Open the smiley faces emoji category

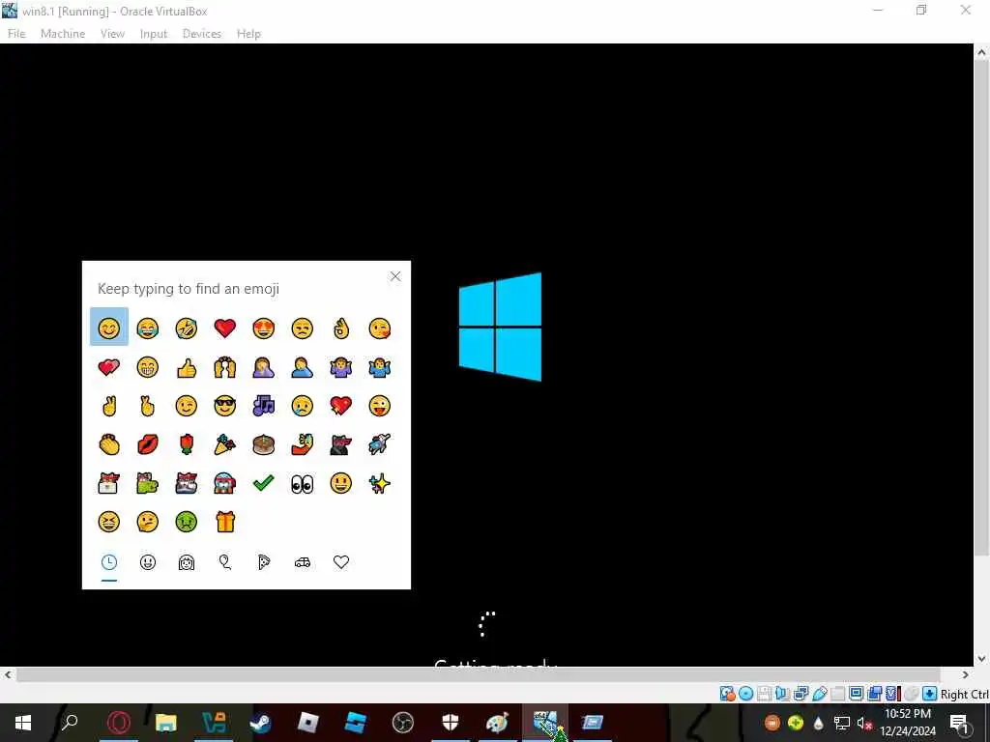[x=148, y=562]
